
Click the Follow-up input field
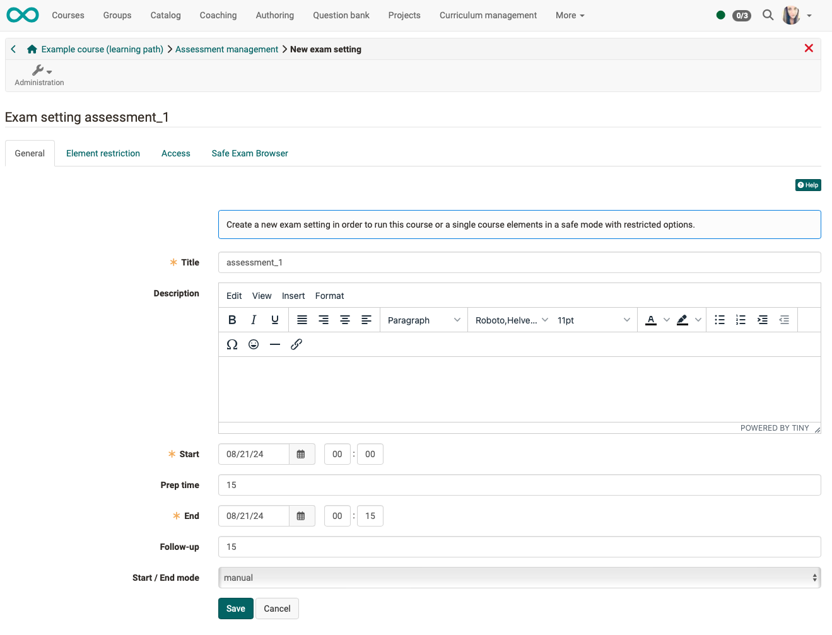[519, 547]
